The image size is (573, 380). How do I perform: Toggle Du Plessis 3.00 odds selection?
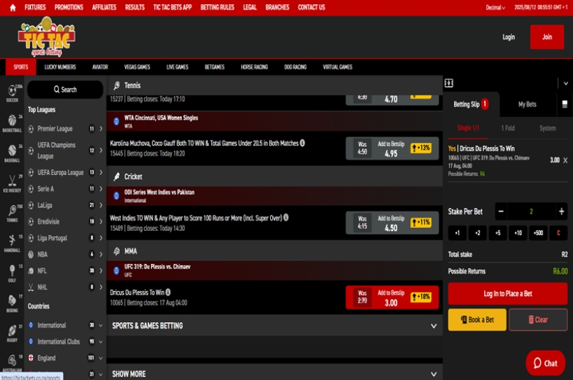pos(392,298)
